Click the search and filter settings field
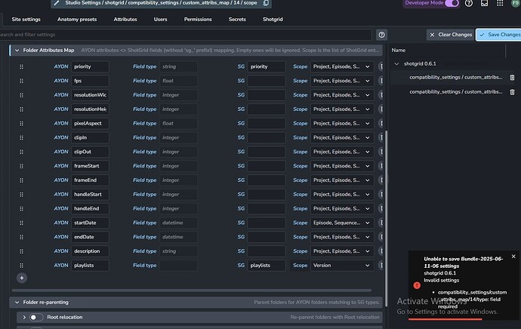The image size is (521, 329). [186, 35]
